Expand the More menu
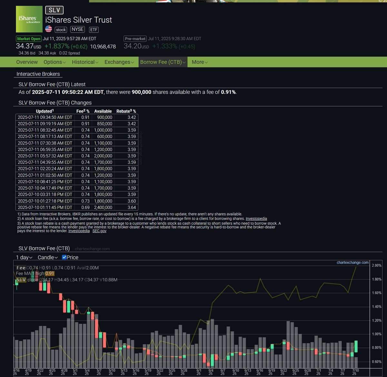Image resolution: width=387 pixels, height=377 pixels. tap(200, 62)
